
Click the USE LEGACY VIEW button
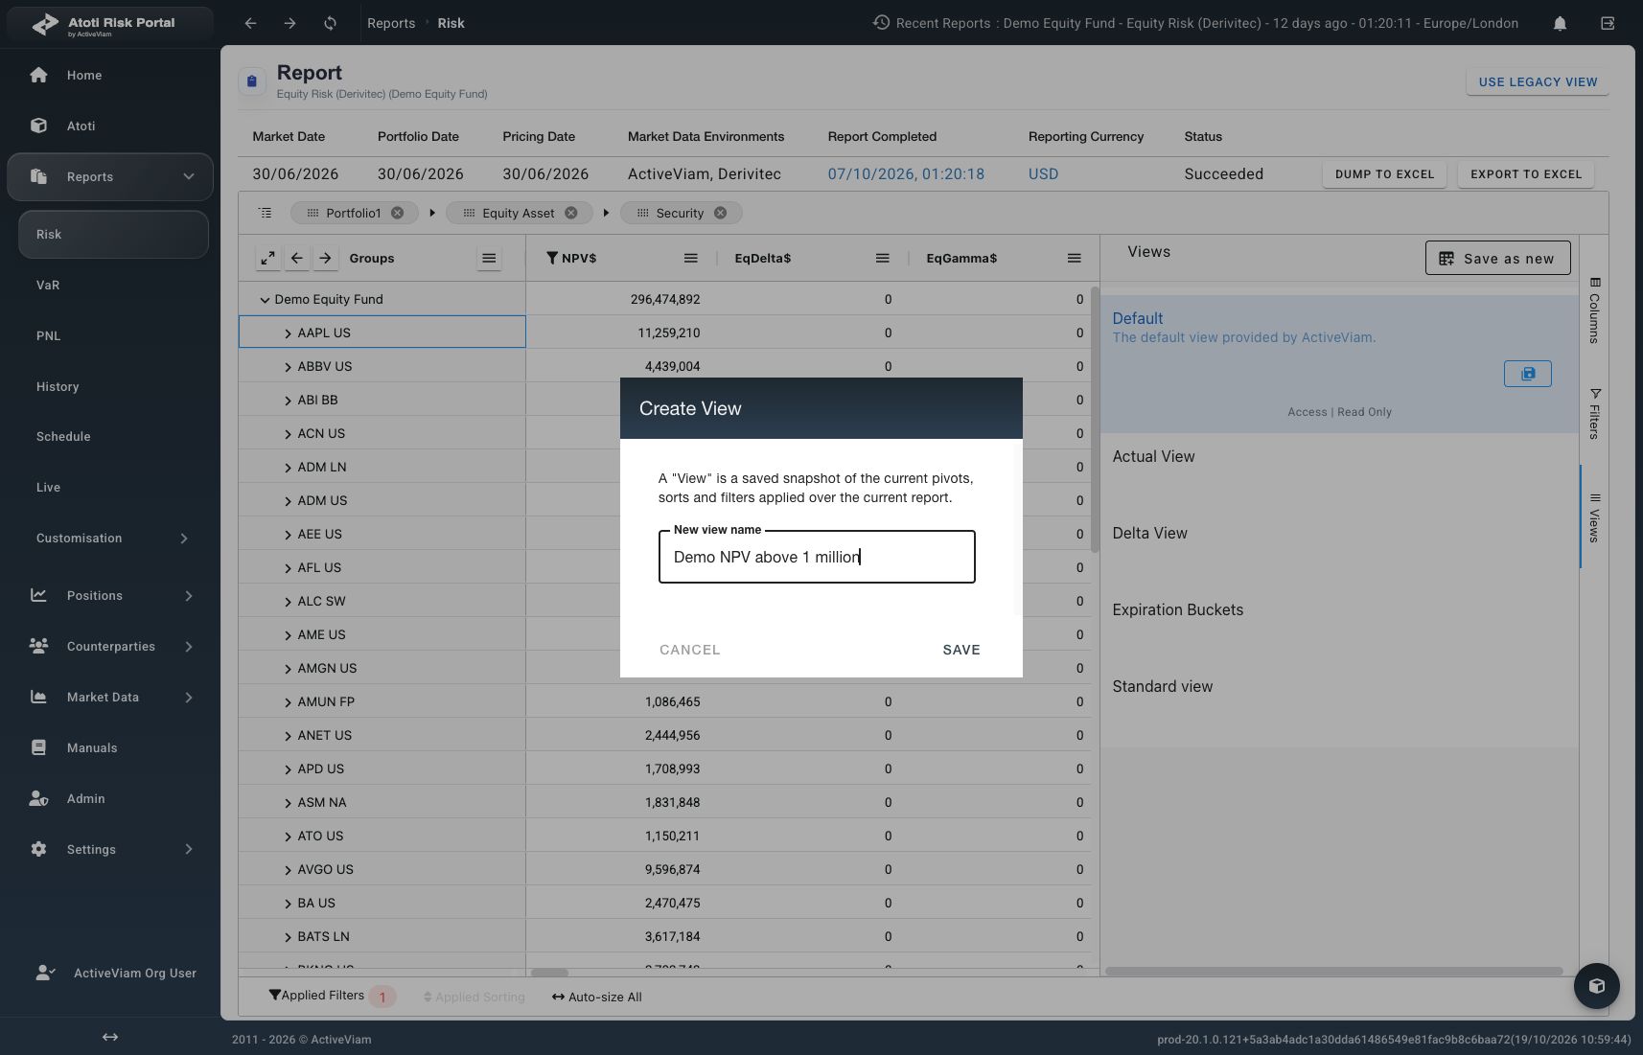(1538, 81)
